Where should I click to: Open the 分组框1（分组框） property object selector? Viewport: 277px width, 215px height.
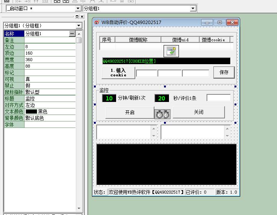(79, 26)
